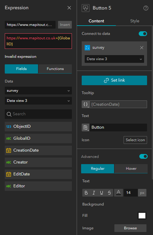Click the Creator string type icon
This screenshot has height=235, width=153.
[9, 162]
